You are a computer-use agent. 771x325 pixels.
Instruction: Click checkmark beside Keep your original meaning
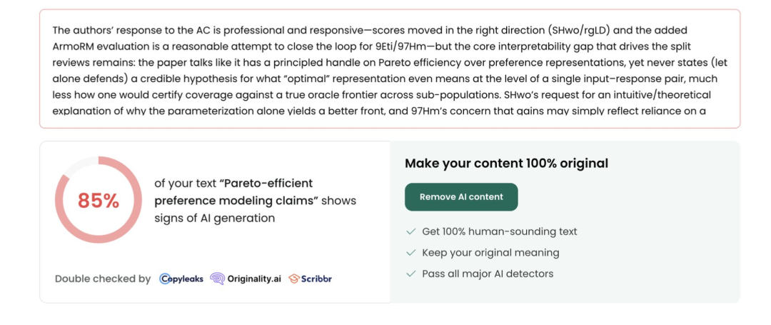(x=410, y=253)
